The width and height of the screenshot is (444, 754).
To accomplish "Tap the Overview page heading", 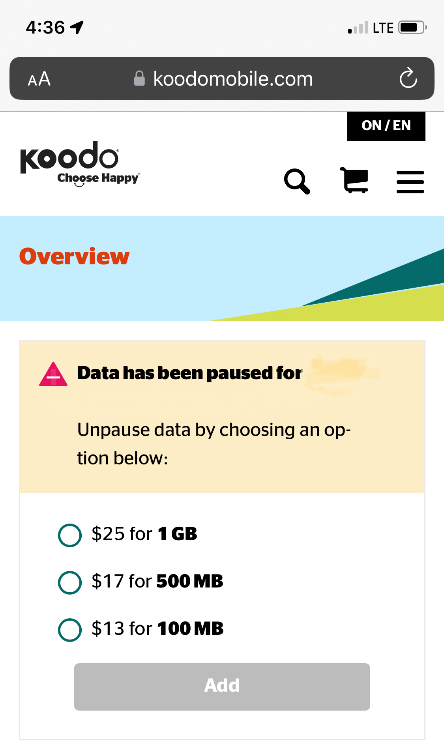I will pyautogui.click(x=74, y=256).
